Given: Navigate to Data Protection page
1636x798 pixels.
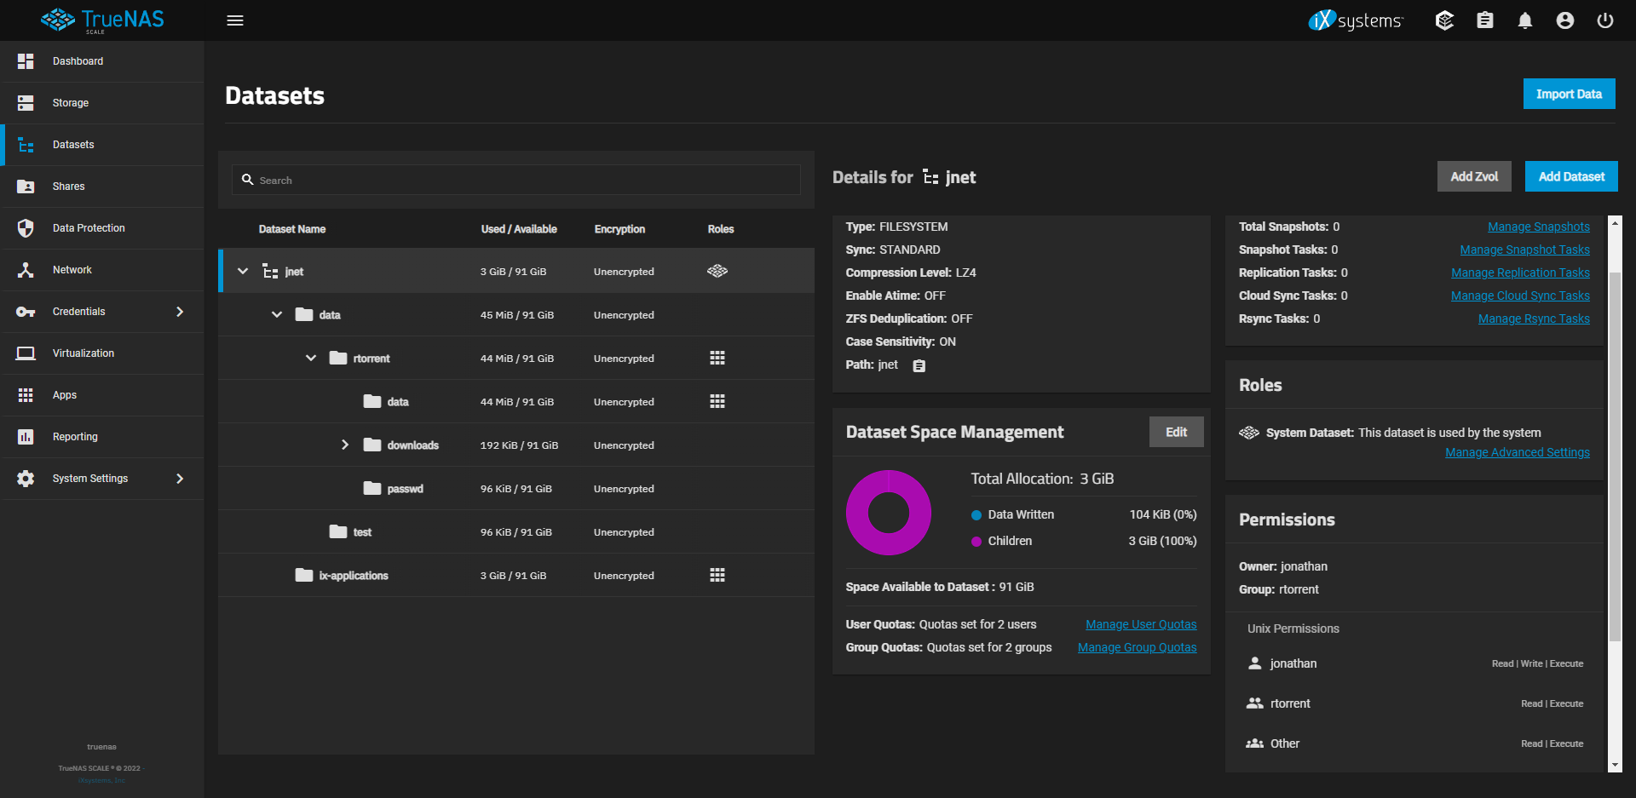Looking at the screenshot, I should (x=89, y=228).
